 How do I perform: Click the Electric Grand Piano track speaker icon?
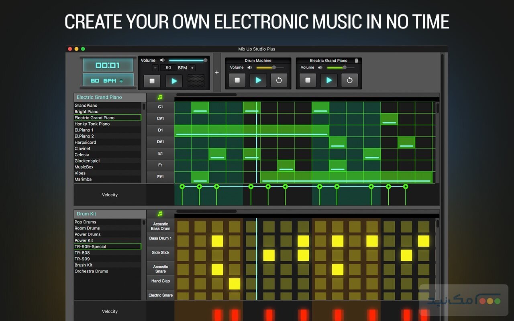[320, 67]
